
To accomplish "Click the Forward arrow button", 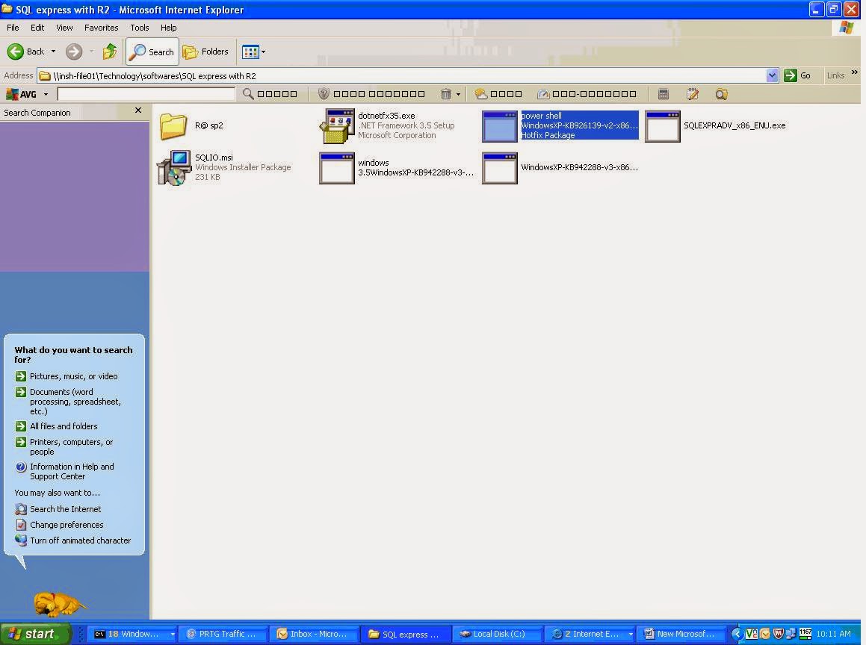I will (x=74, y=52).
